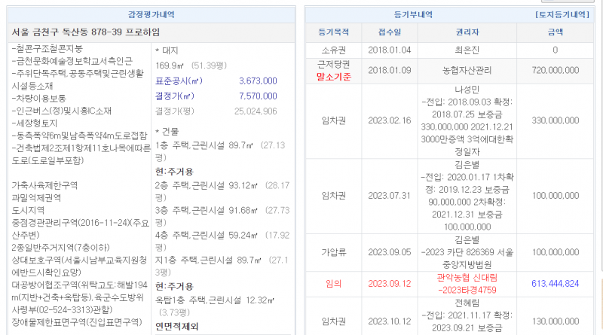
Task: Open the 토지등기내역 link
Action: tap(562, 14)
